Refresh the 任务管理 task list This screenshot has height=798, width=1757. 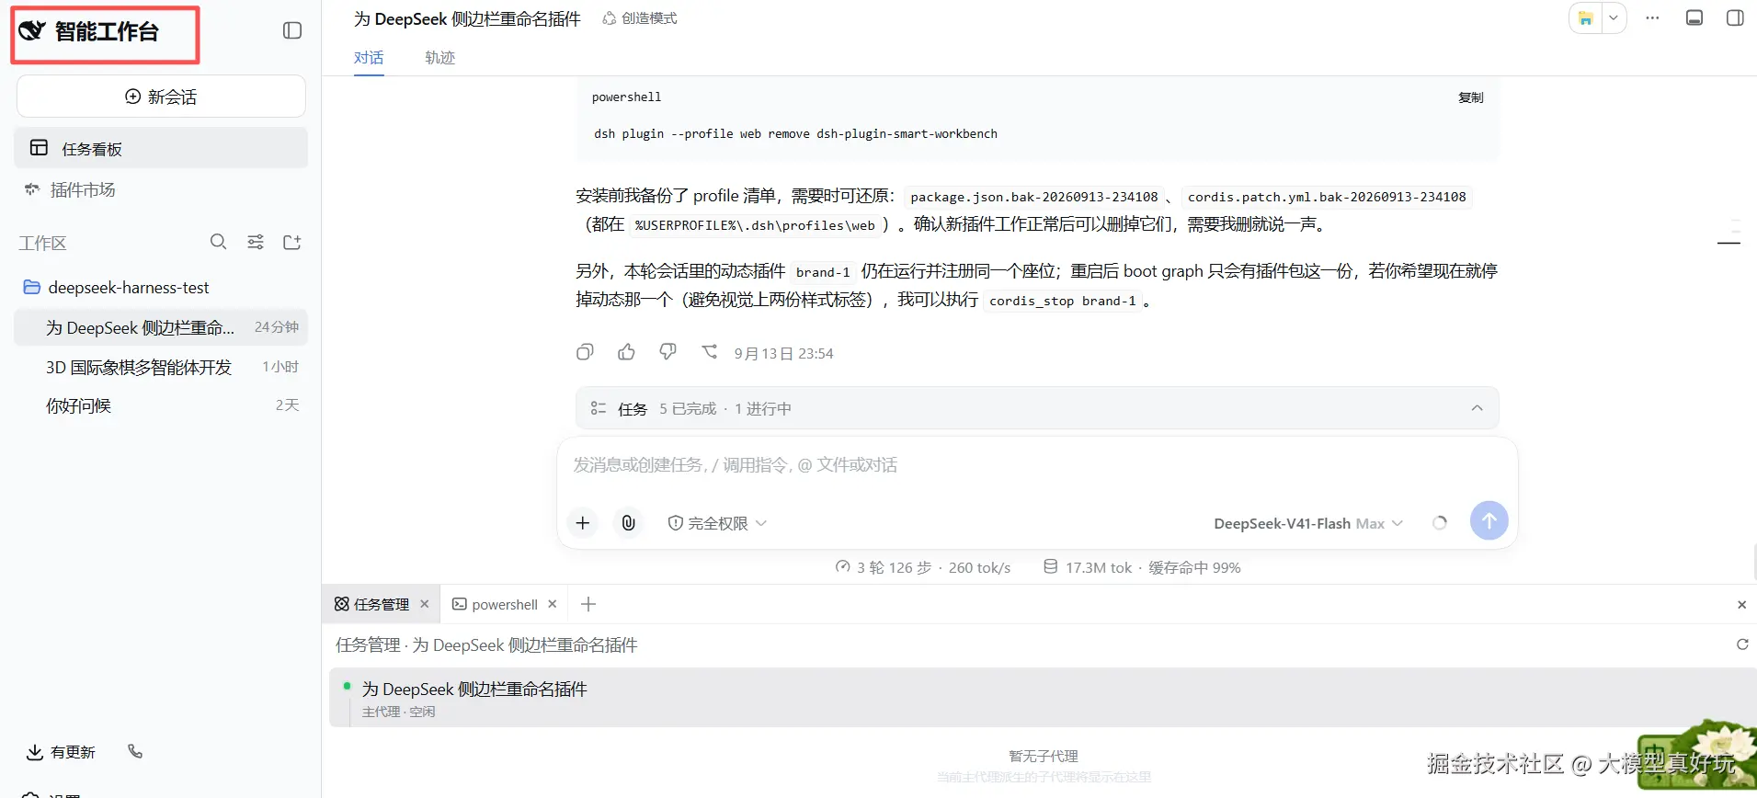click(1741, 644)
